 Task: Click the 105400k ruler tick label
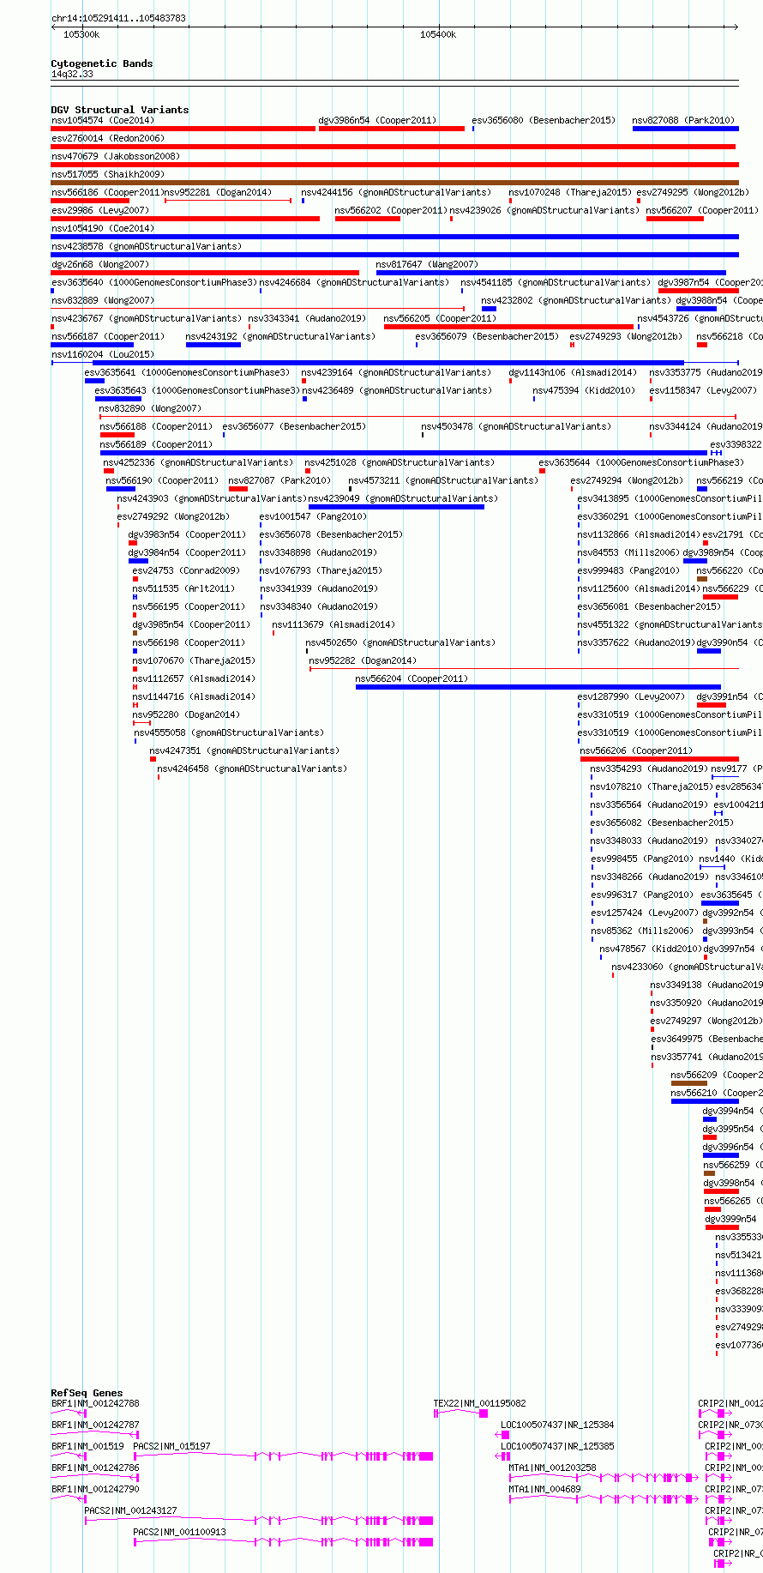click(438, 35)
